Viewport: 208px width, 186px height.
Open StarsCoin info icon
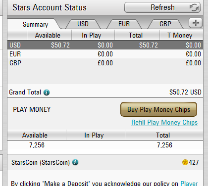pyautogui.click(x=75, y=162)
